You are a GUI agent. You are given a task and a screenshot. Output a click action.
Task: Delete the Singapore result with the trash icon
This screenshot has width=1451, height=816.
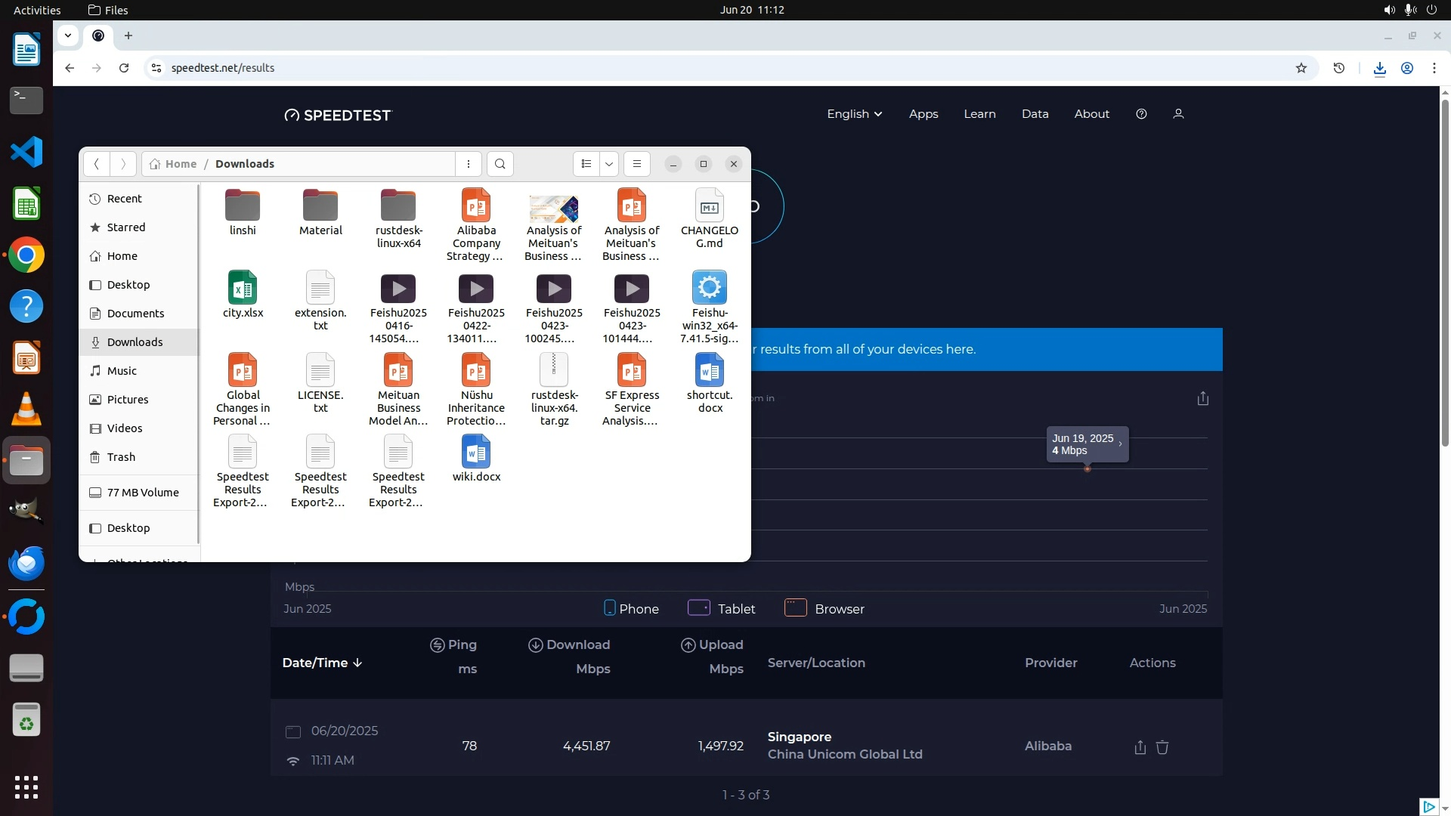(1162, 747)
